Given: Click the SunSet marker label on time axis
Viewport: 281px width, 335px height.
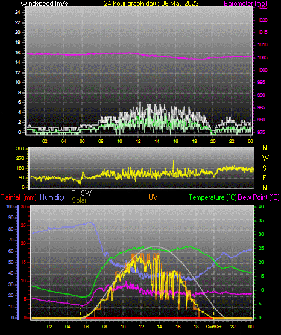Looking at the screenshot, I should 213,327.
